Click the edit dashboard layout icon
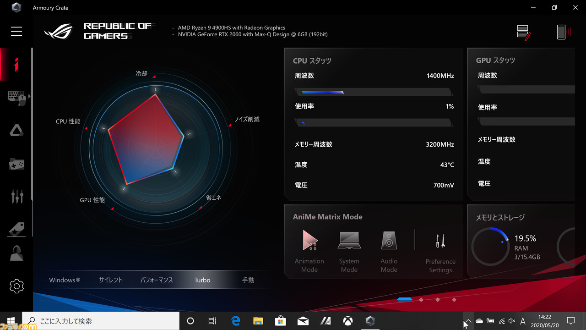Viewport: 586px width, 330px height. (523, 32)
